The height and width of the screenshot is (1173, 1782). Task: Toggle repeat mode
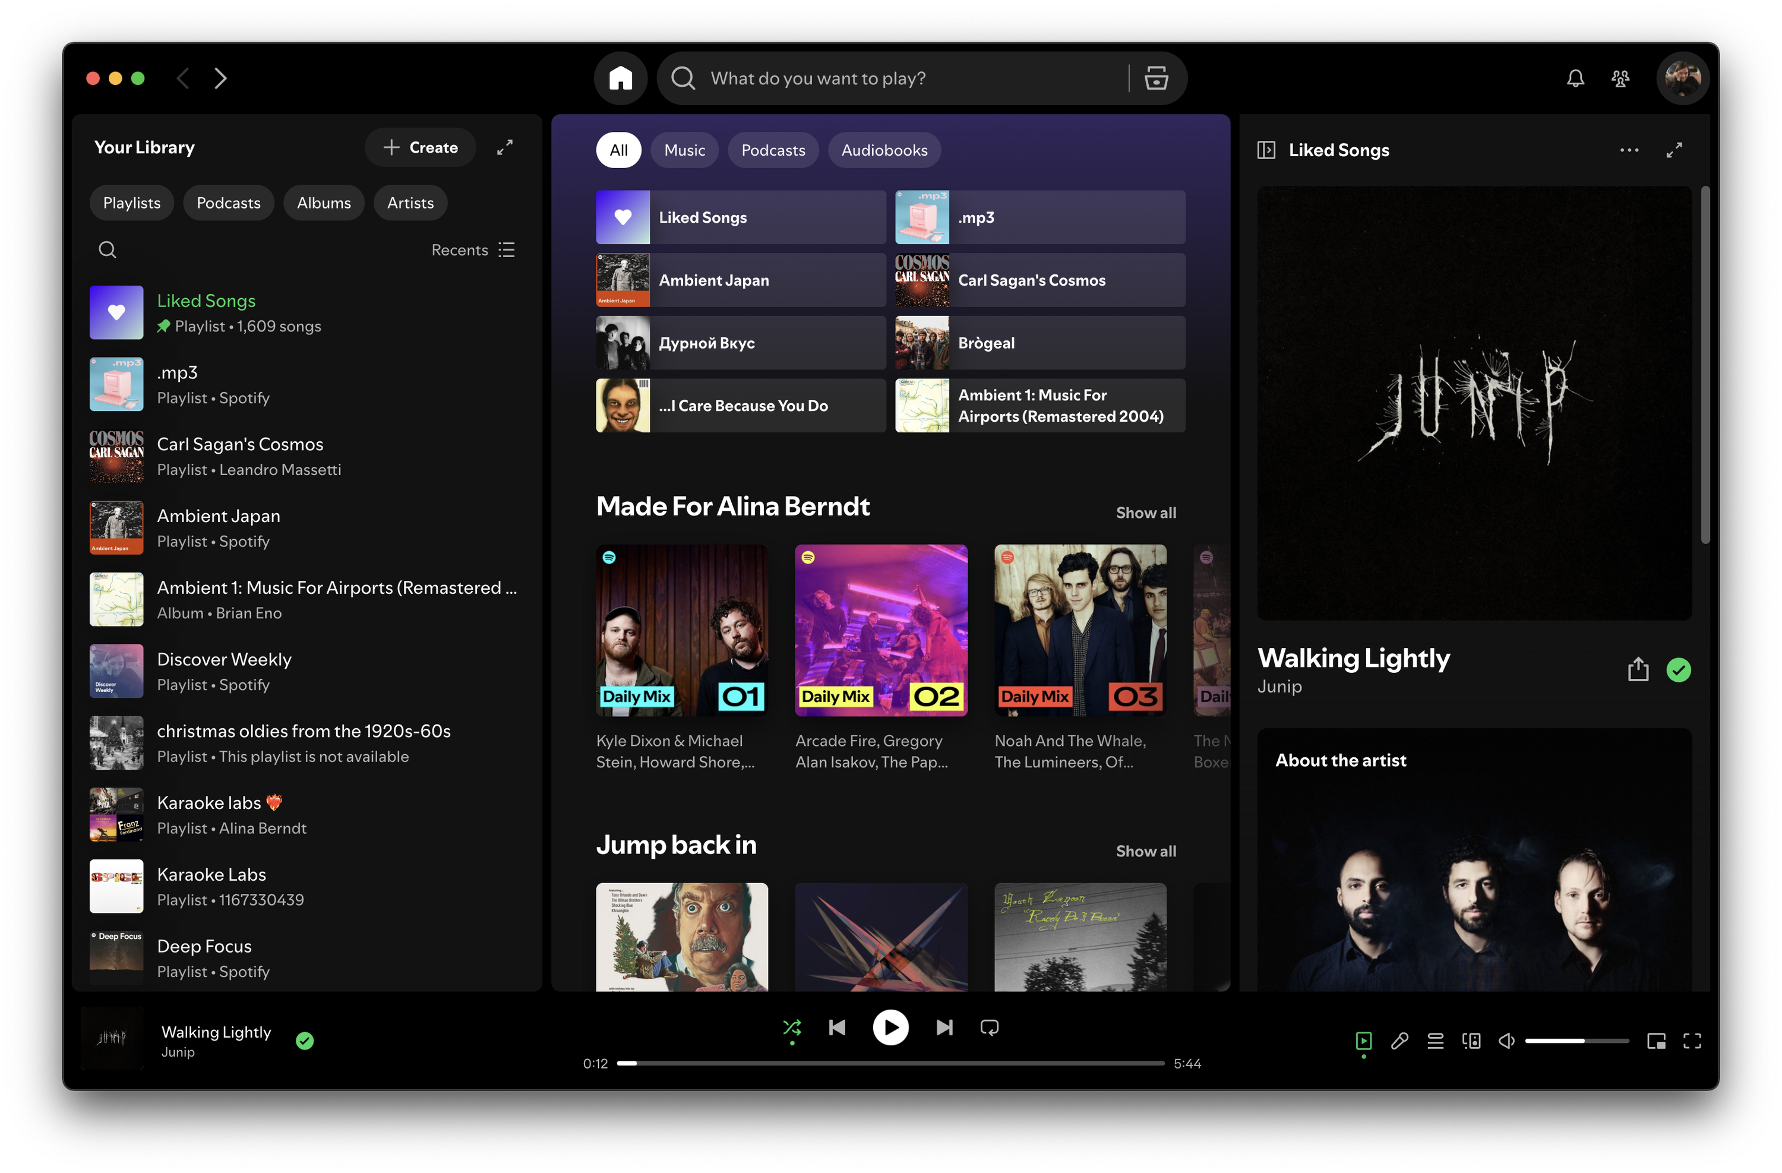coord(989,1027)
